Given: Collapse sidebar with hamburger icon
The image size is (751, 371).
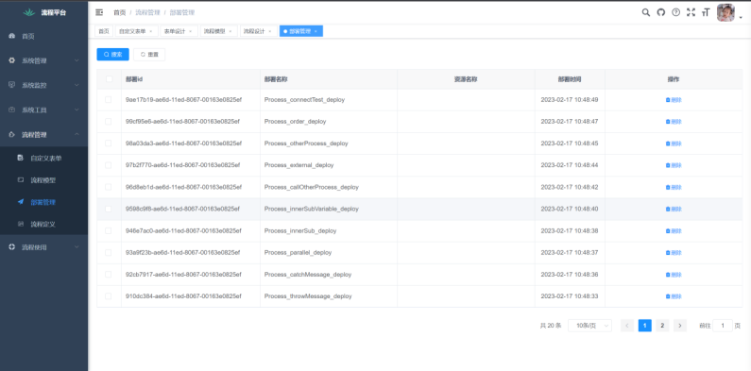Looking at the screenshot, I should click(x=99, y=12).
